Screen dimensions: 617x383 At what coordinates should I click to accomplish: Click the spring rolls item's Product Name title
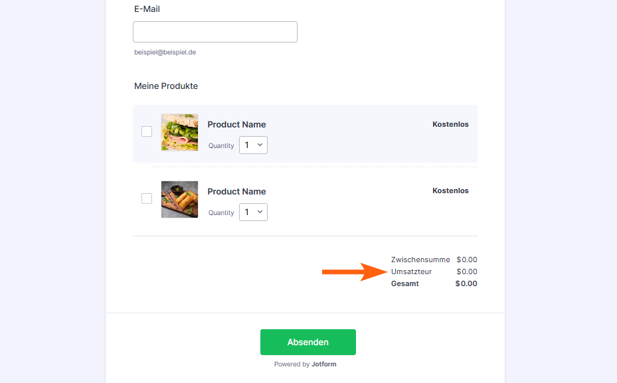tap(236, 191)
